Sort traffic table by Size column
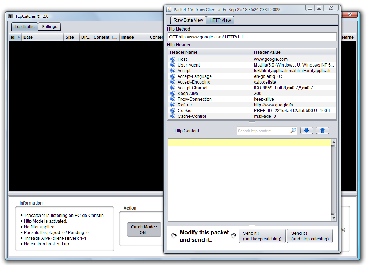368x265 pixels. (x=71, y=37)
